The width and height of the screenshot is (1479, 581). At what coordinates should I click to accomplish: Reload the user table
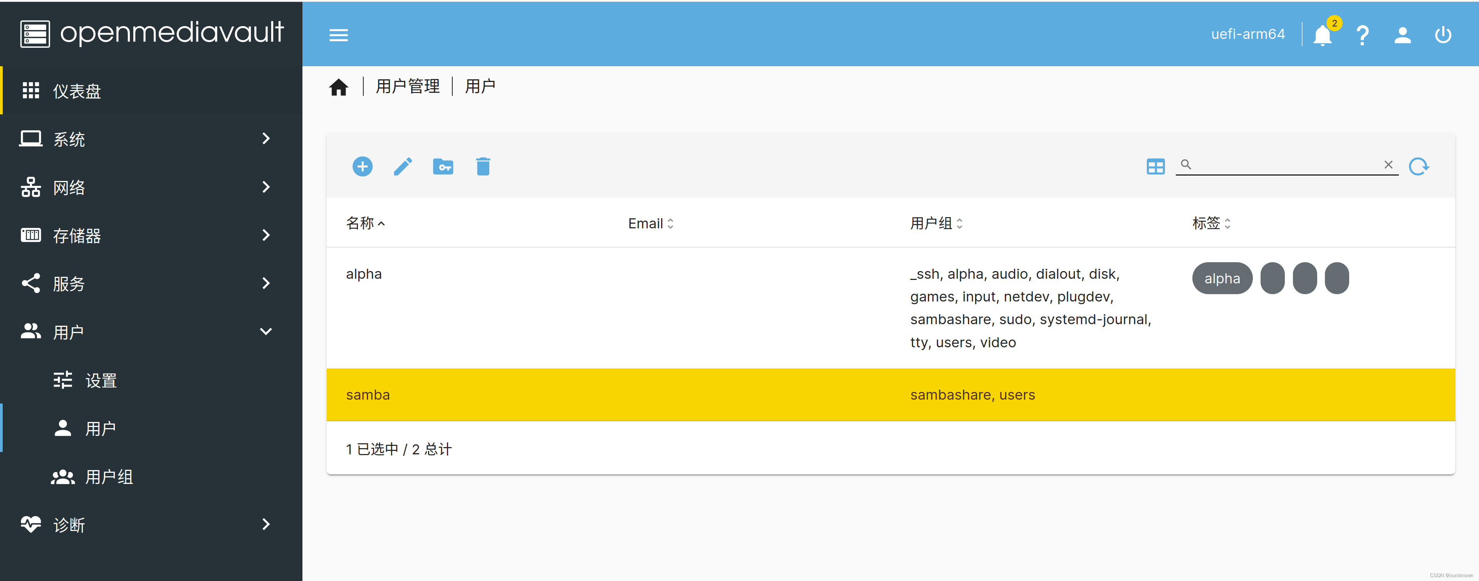click(x=1419, y=166)
